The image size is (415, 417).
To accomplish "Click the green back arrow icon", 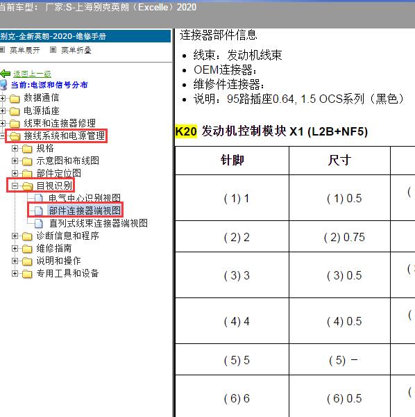I will (x=6, y=74).
